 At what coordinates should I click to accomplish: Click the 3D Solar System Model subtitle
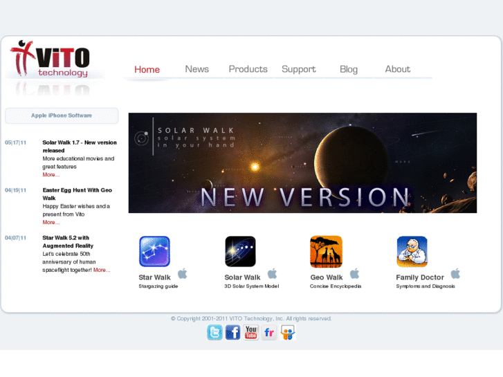(252, 286)
